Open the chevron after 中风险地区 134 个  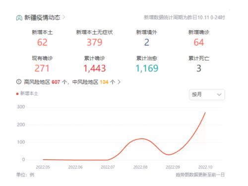[119, 82]
